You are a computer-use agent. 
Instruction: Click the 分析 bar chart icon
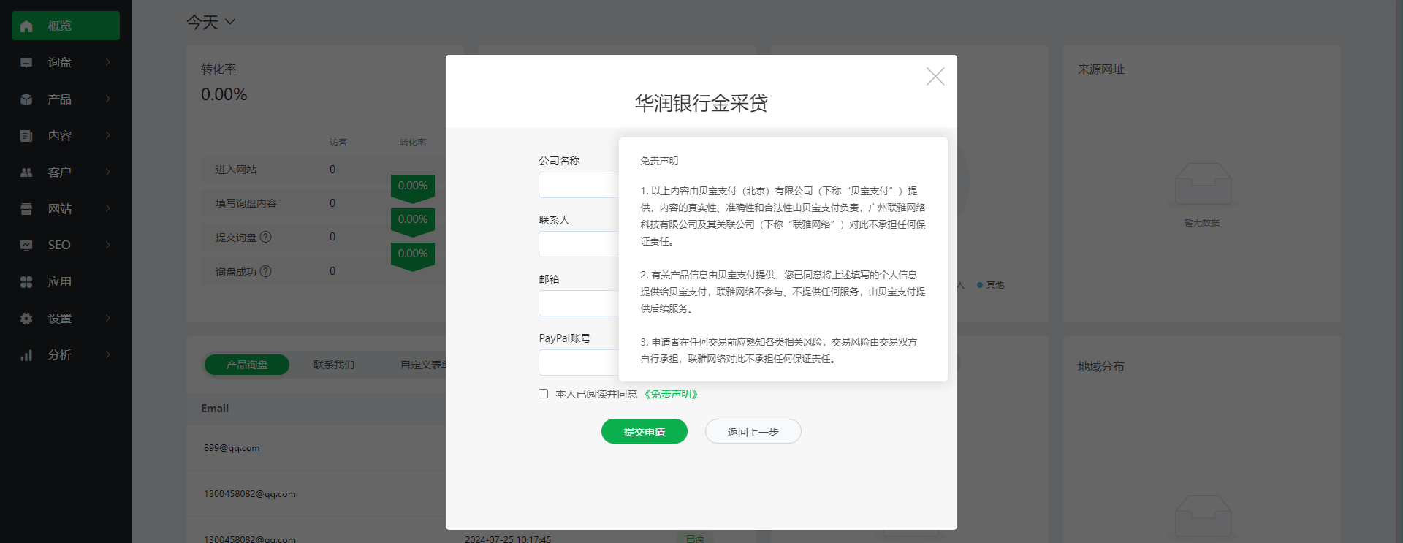click(26, 355)
